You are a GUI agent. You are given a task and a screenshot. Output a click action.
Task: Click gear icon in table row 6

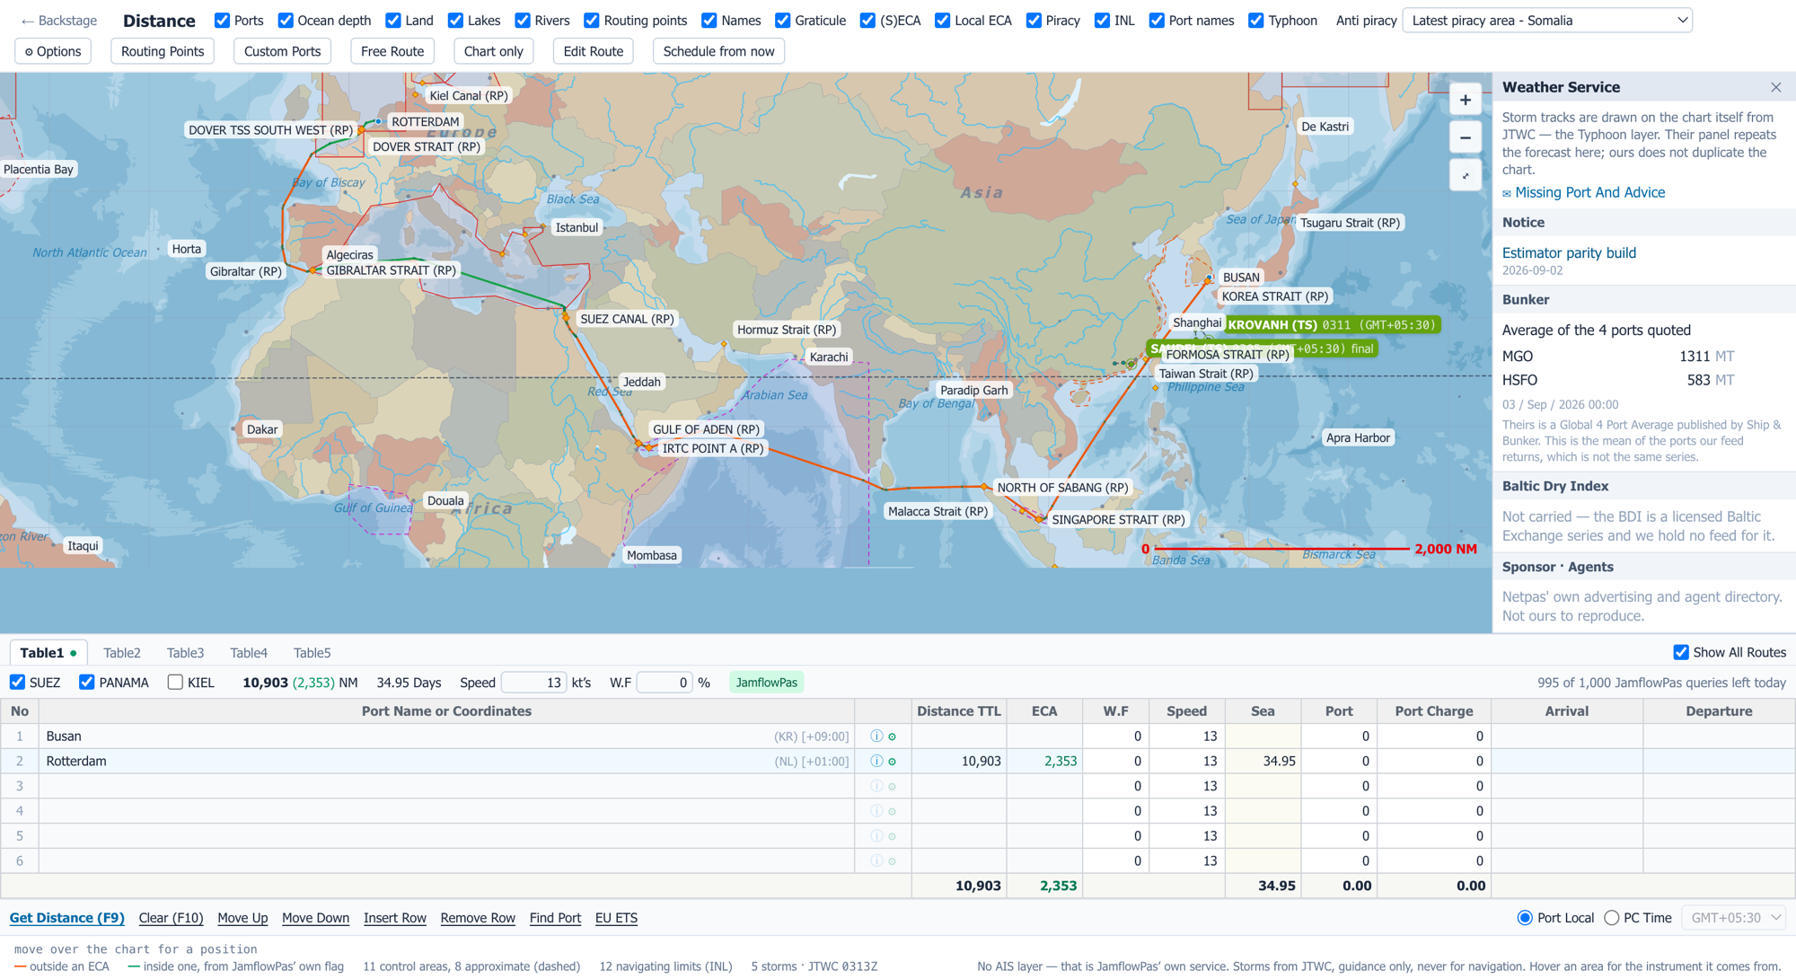pos(893,861)
